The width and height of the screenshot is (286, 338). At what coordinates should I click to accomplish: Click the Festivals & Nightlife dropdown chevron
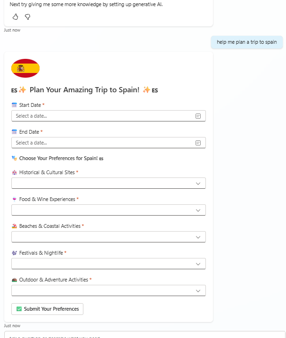[198, 264]
